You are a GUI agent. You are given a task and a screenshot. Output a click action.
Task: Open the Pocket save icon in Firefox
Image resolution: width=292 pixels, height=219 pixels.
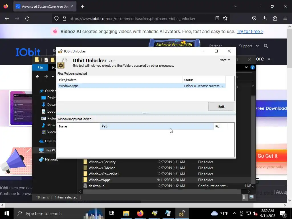pyautogui.click(x=254, y=19)
